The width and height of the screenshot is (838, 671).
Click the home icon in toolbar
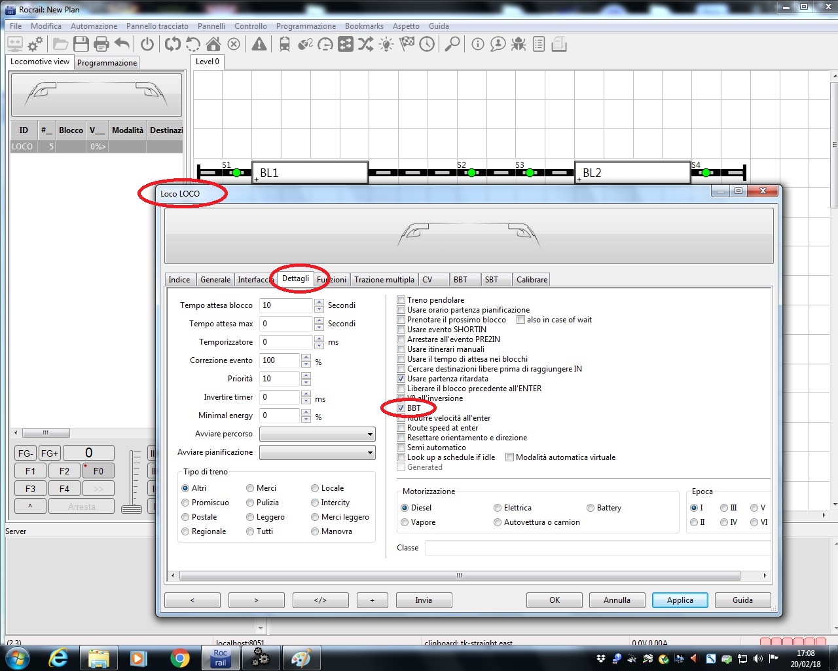pos(213,45)
